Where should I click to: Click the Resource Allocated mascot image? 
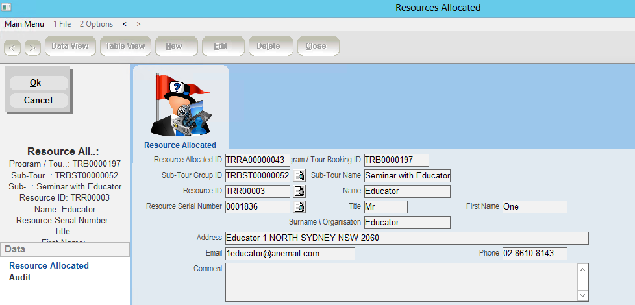point(180,104)
